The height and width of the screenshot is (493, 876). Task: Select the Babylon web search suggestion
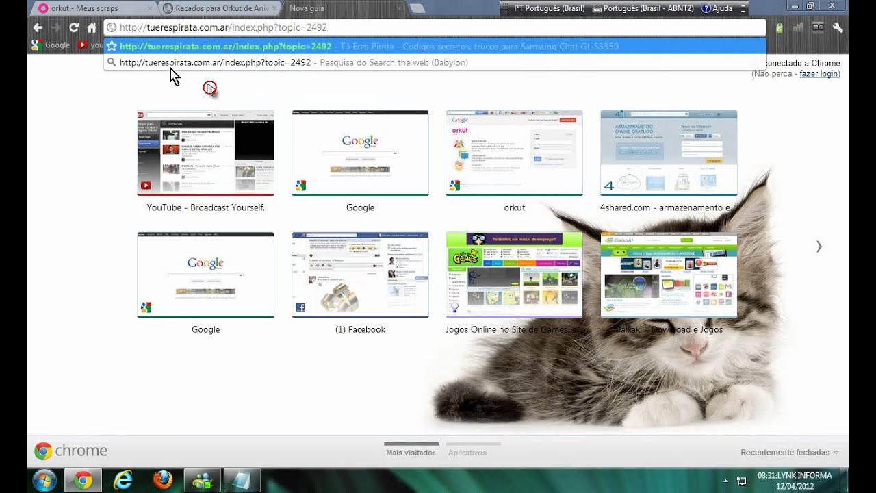(x=435, y=62)
